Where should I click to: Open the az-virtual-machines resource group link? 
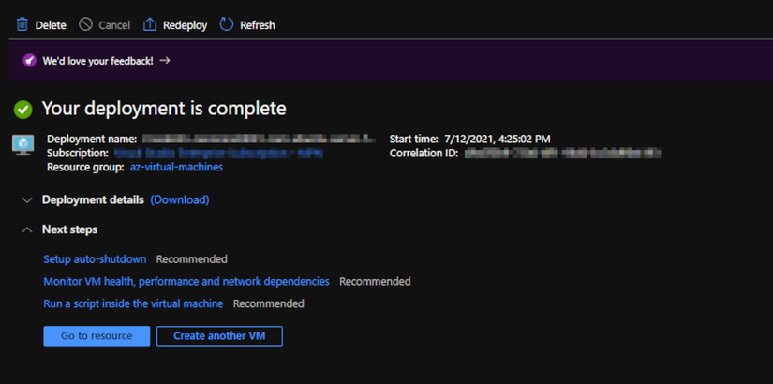(176, 167)
